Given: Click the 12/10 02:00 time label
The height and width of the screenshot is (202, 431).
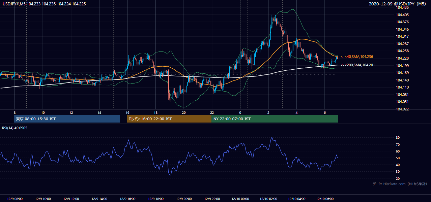Looking at the screenshot, I should pos(268,199).
